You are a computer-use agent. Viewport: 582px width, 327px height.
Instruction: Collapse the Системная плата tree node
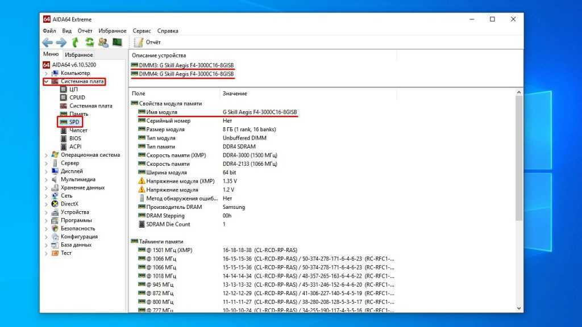pos(46,82)
